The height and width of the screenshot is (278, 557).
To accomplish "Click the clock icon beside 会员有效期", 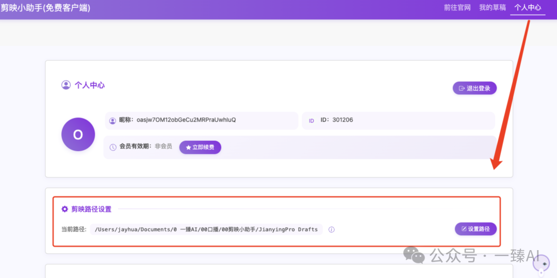I will [113, 147].
